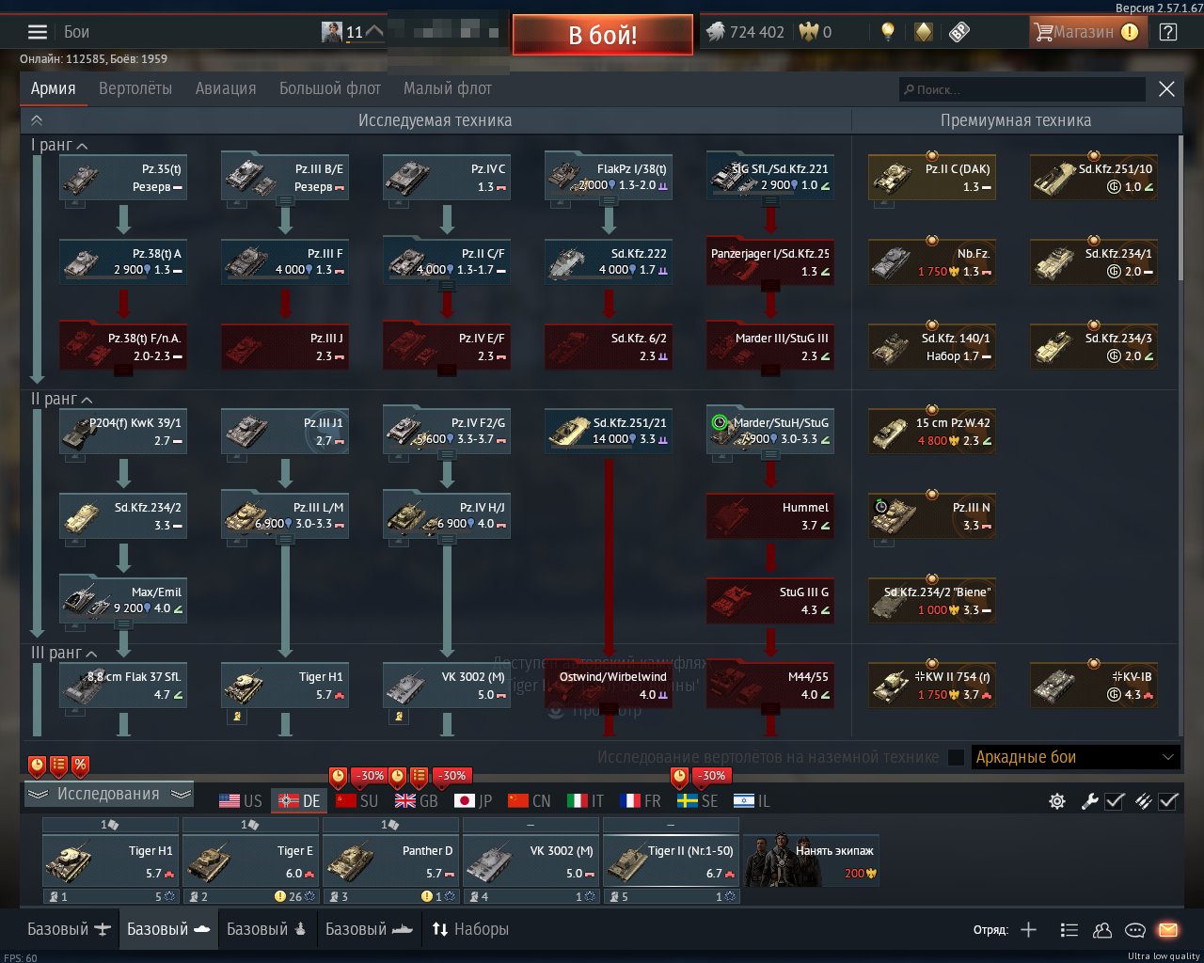The width and height of the screenshot is (1204, 963).
Task: Open the Наборы presets button
Action: click(470, 929)
